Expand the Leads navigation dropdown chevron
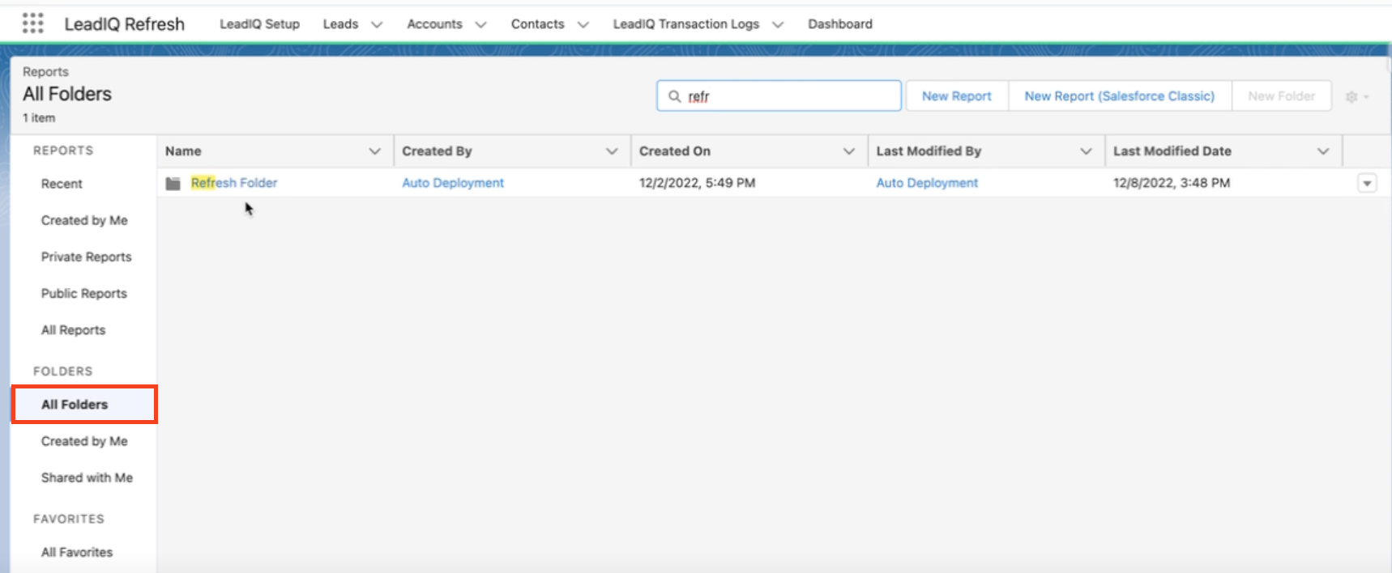Image resolution: width=1392 pixels, height=573 pixels. coord(377,24)
